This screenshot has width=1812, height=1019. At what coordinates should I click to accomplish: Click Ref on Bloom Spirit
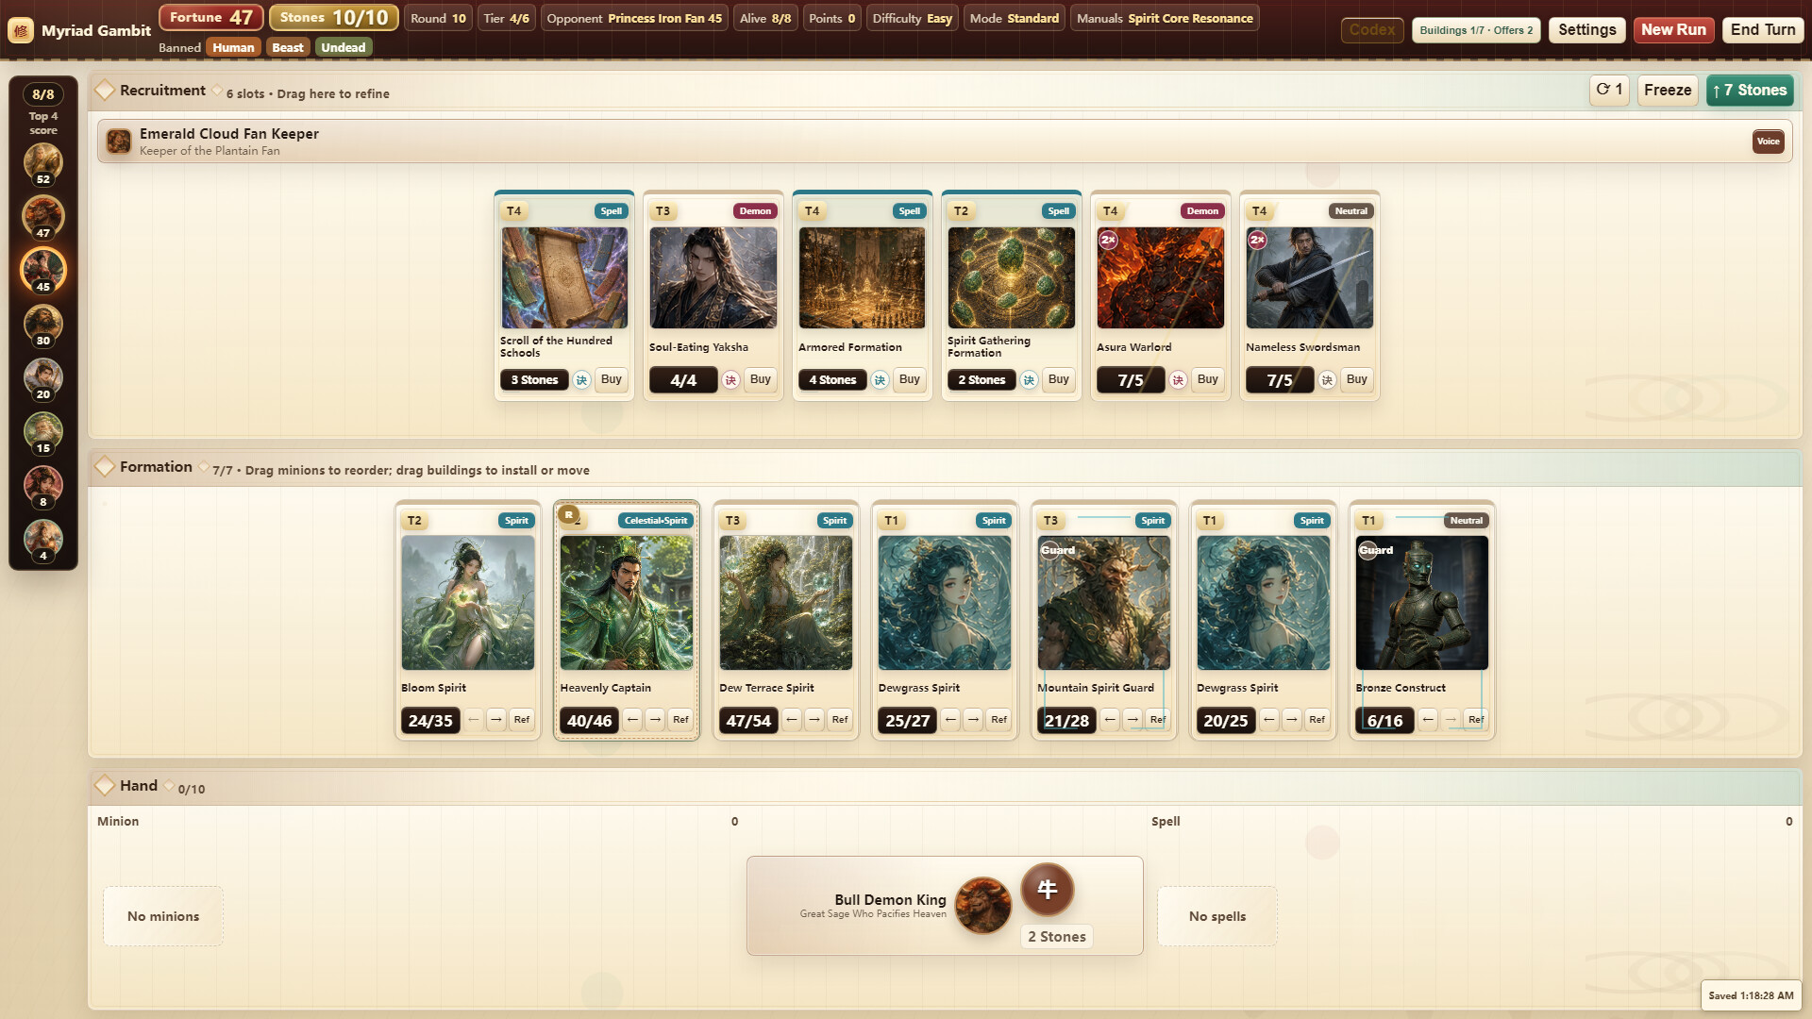coord(521,720)
